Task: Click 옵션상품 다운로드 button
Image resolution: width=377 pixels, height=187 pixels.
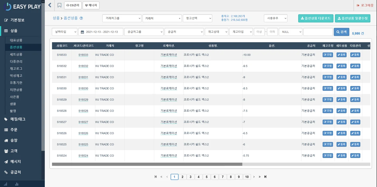Action: [x=316, y=18]
